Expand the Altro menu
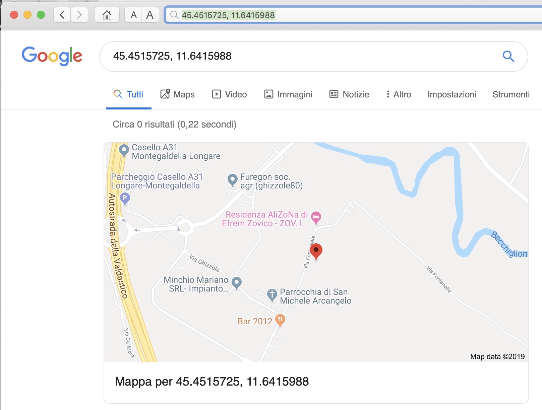The height and width of the screenshot is (410, 542). coord(399,94)
